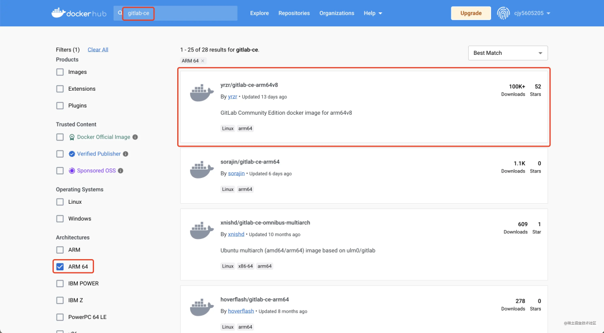Screen dimensions: 604x333
Task: Check the Verified Publisher checkbox
Action: pyautogui.click(x=60, y=154)
